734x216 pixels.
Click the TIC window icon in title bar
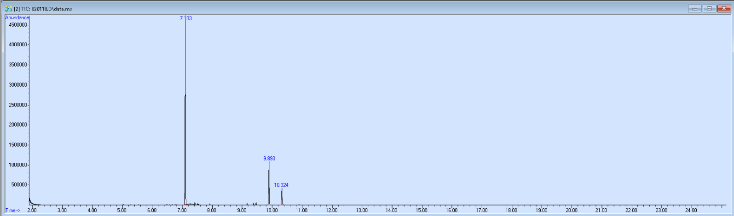tap(8, 9)
